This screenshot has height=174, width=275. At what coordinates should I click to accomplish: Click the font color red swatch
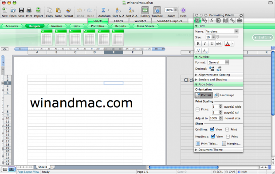click(x=228, y=43)
